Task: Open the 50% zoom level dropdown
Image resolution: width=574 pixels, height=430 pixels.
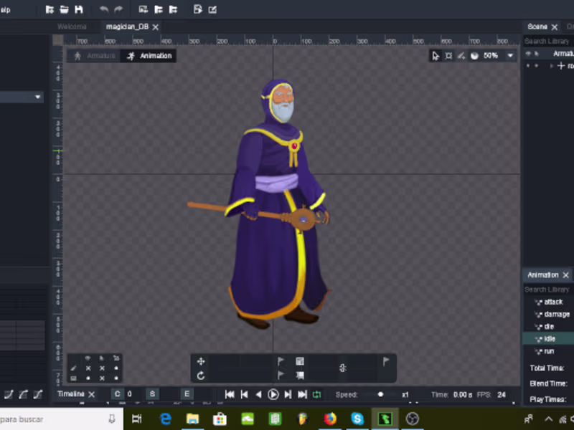Action: 510,55
